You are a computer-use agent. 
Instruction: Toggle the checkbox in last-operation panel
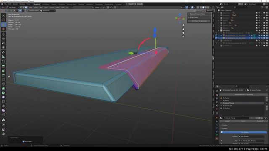[24, 141]
